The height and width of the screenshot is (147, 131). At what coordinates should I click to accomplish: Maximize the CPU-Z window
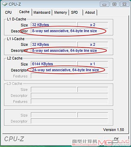click(114, 4)
